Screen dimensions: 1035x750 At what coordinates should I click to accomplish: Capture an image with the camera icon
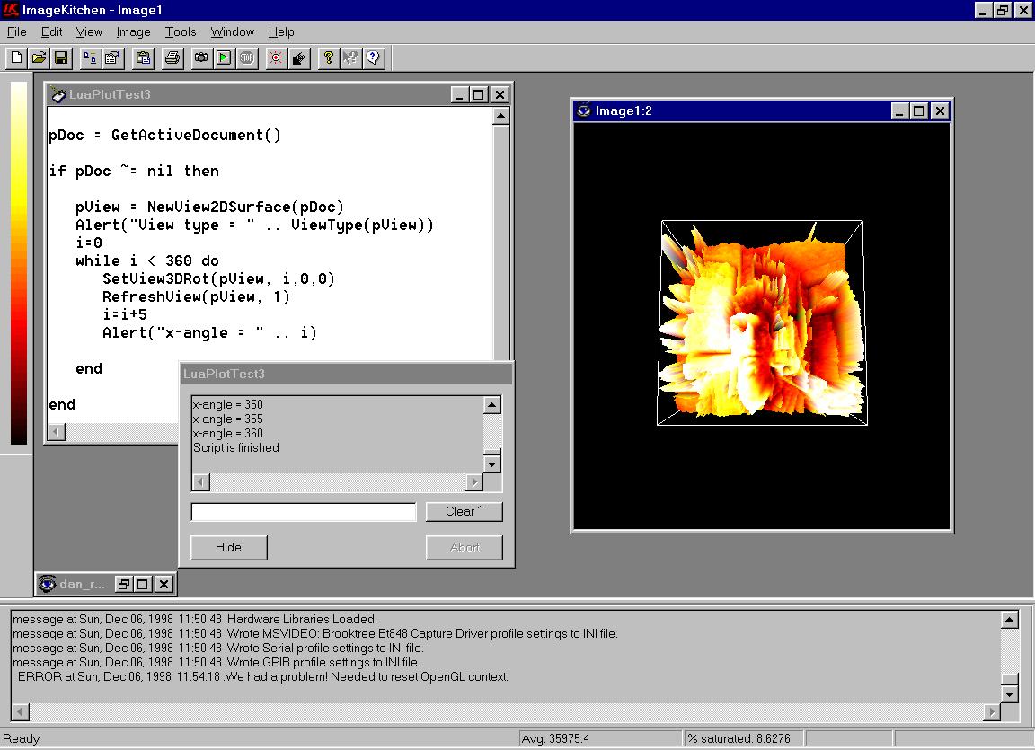pos(201,58)
